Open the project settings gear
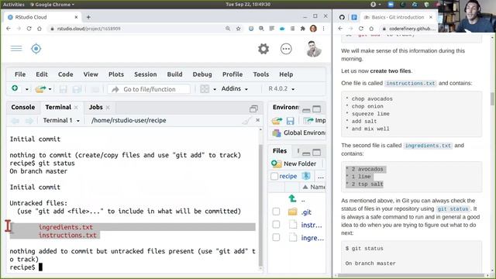The height and width of the screenshot is (279, 496). [263, 49]
